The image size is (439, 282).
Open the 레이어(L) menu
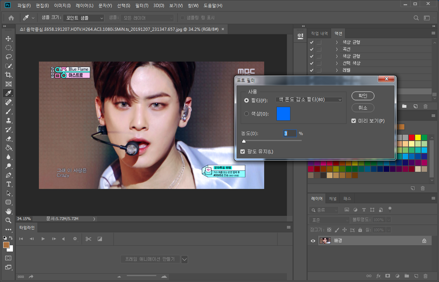84,6
